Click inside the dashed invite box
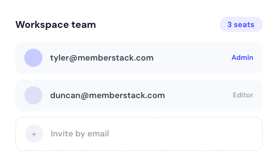 click(139, 134)
